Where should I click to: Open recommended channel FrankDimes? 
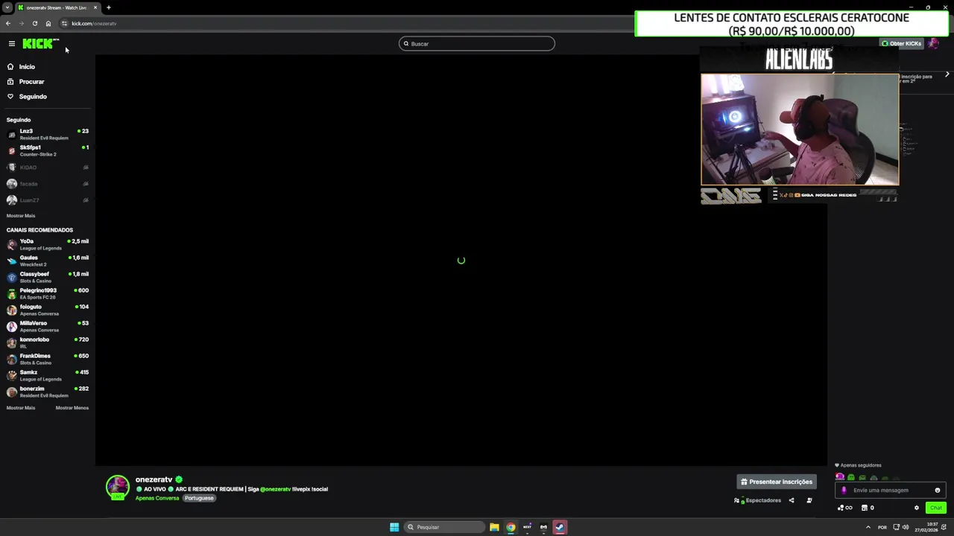tap(48, 359)
